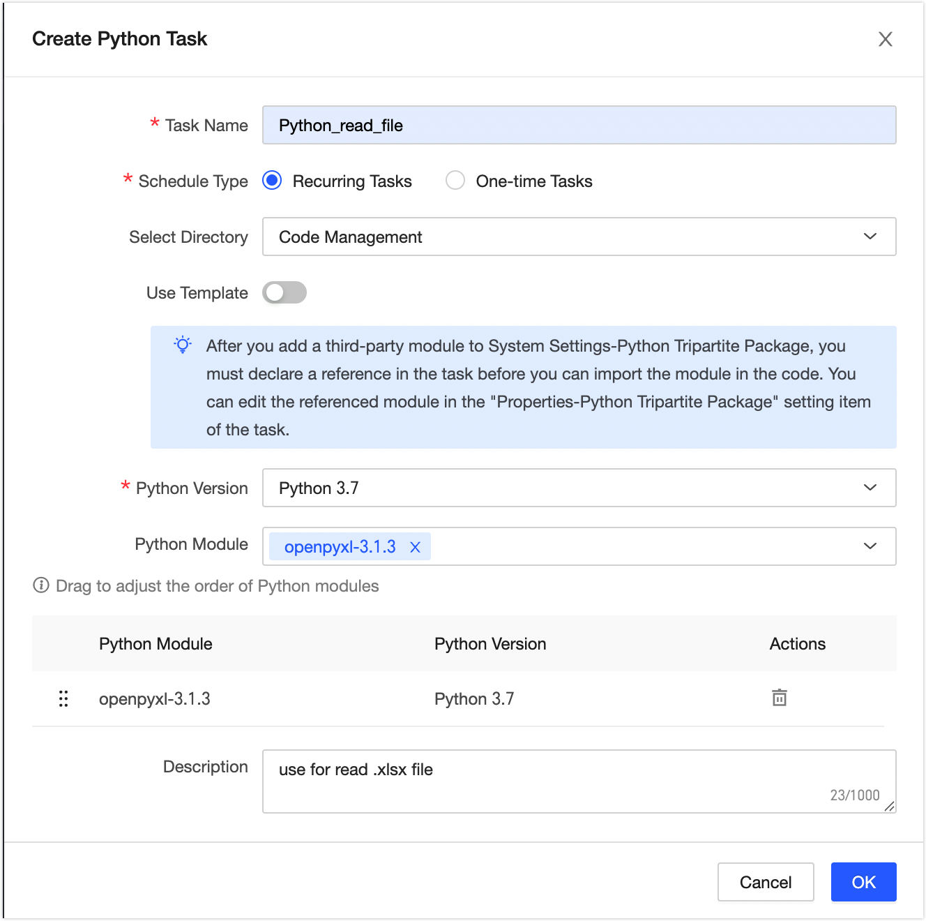Image resolution: width=926 pixels, height=921 pixels.
Task: Click into the Description text area
Action: (579, 781)
